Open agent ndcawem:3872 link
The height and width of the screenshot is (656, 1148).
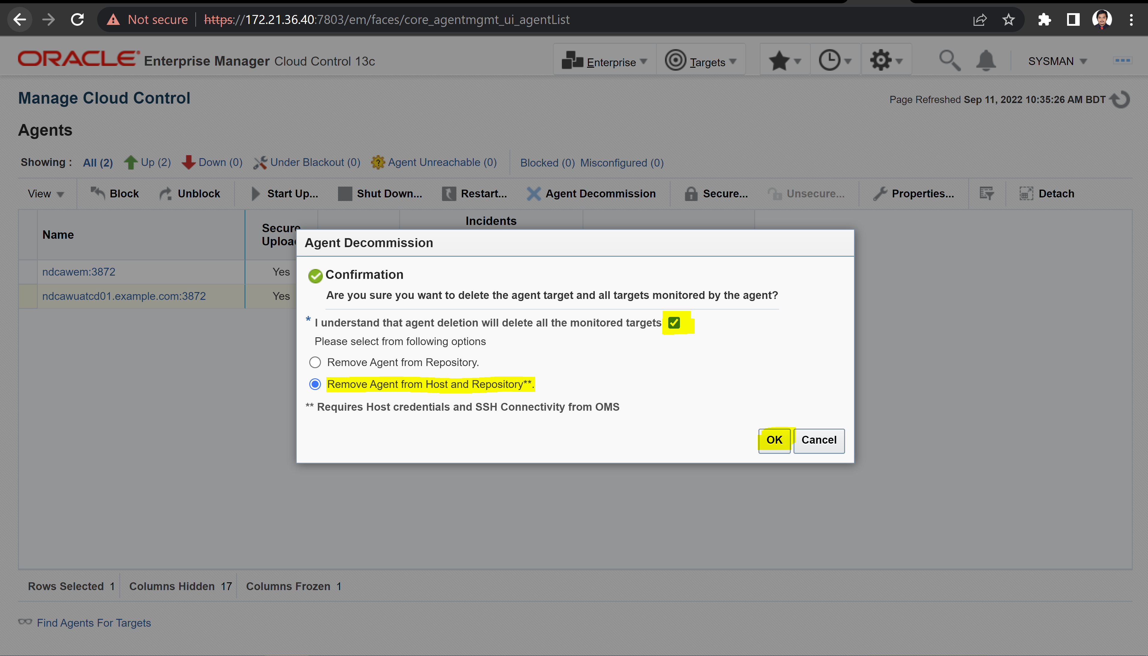click(79, 272)
